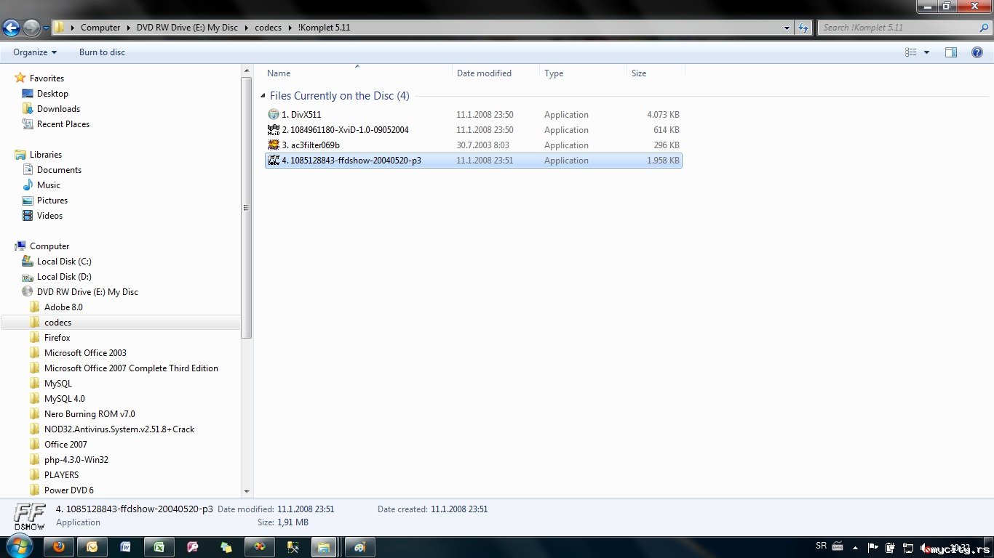This screenshot has width=994, height=558.
Task: Expand the address bar history dropdown
Action: pos(787,28)
